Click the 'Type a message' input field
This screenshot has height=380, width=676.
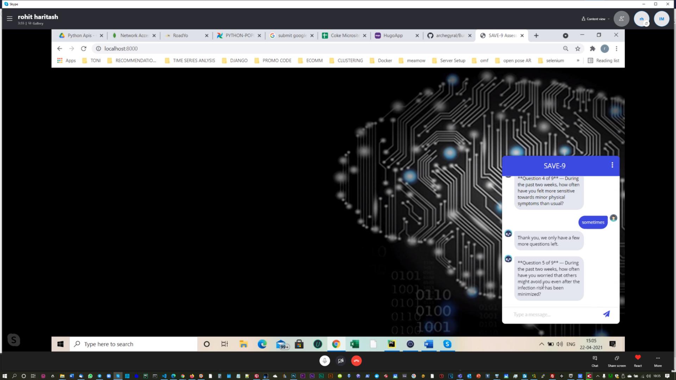555,314
